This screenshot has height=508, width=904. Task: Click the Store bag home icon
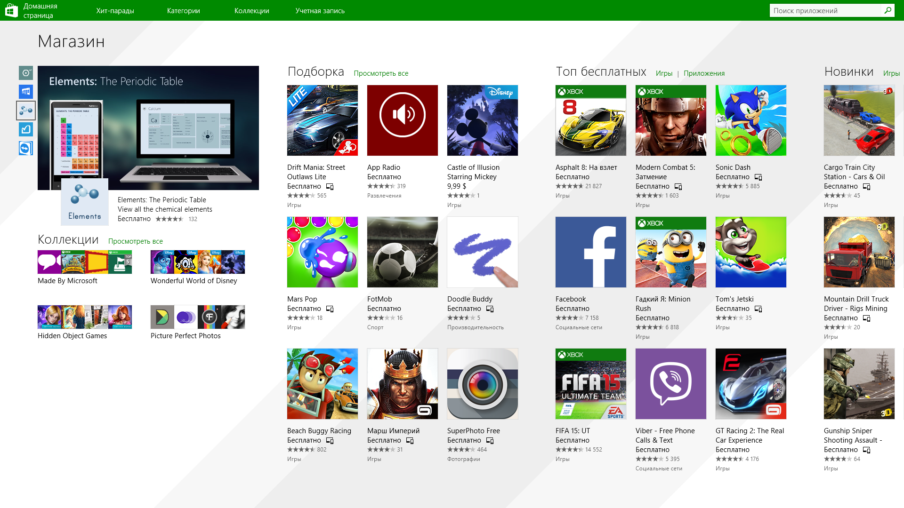[x=11, y=10]
